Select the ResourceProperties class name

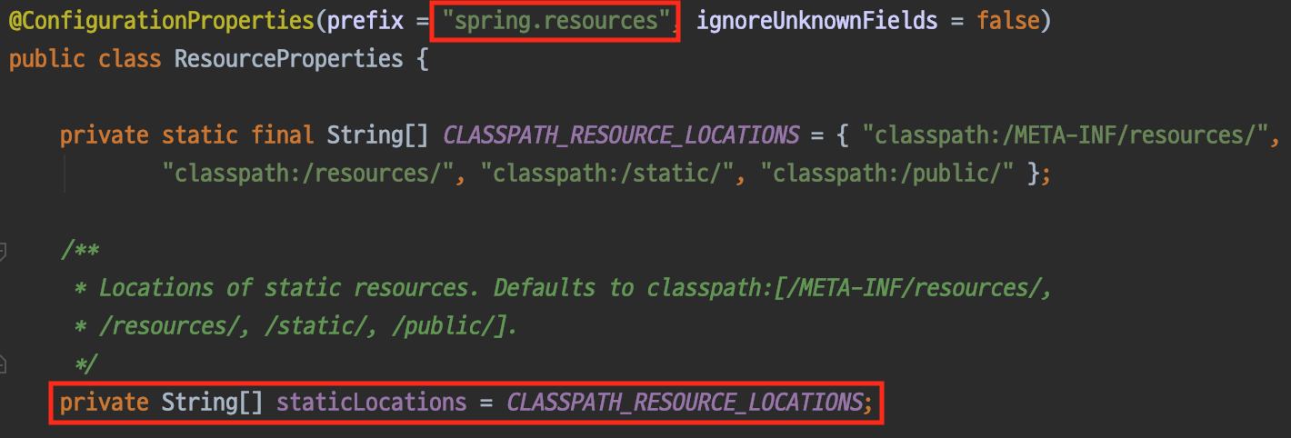(288, 59)
